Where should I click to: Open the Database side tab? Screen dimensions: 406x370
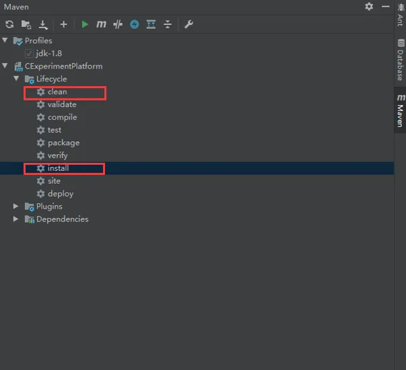401,60
